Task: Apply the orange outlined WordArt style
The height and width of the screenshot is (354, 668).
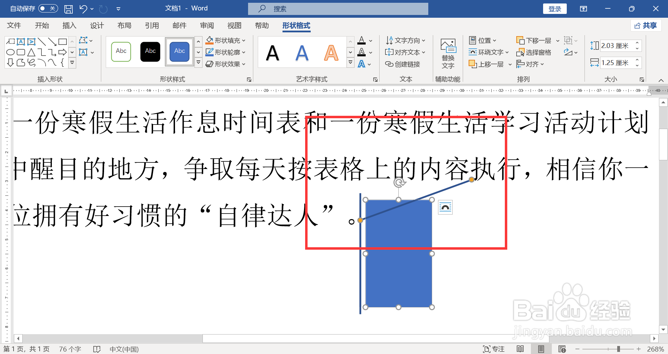Action: click(x=331, y=53)
